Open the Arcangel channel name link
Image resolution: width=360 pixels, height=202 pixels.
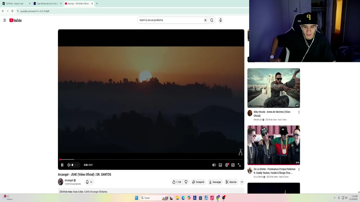(x=69, y=180)
